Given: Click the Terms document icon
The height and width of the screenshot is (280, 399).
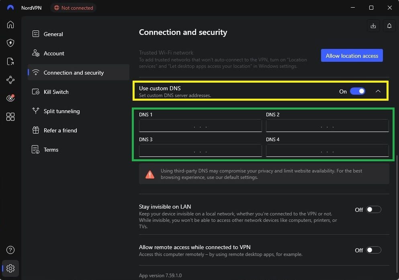Looking at the screenshot, I should pos(36,149).
